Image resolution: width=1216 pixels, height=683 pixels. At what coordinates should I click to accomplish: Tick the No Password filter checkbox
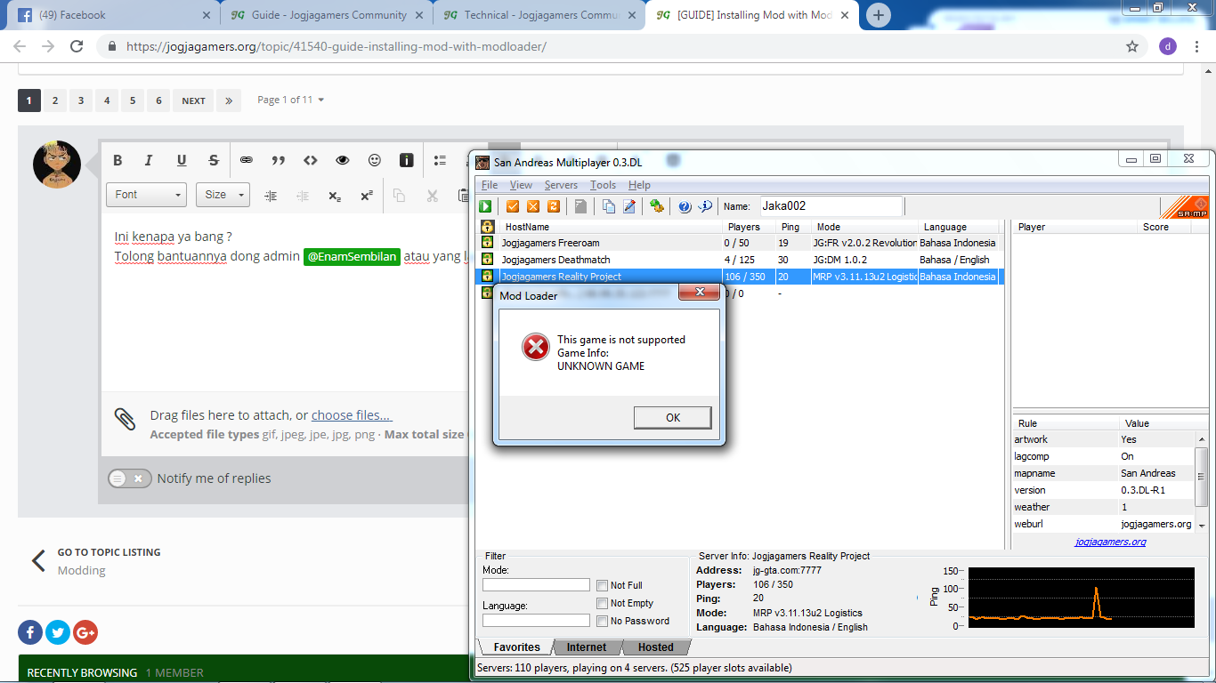(x=603, y=621)
